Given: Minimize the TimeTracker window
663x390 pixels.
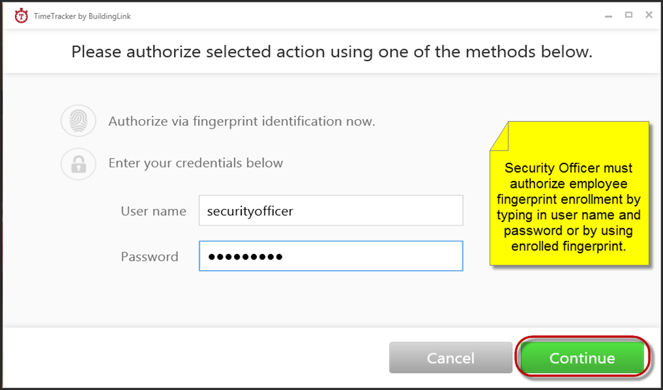Looking at the screenshot, I should click(x=609, y=16).
